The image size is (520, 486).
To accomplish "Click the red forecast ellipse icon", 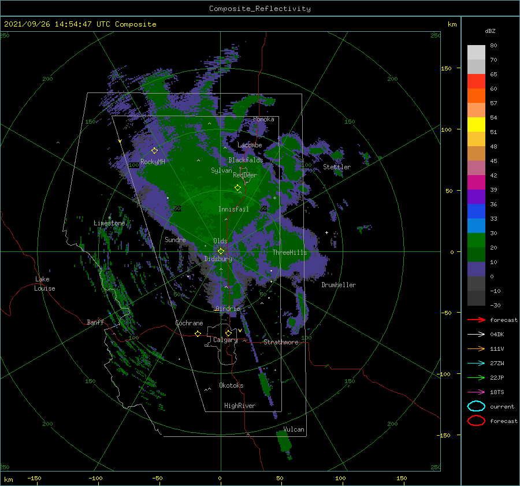I will click(x=476, y=421).
